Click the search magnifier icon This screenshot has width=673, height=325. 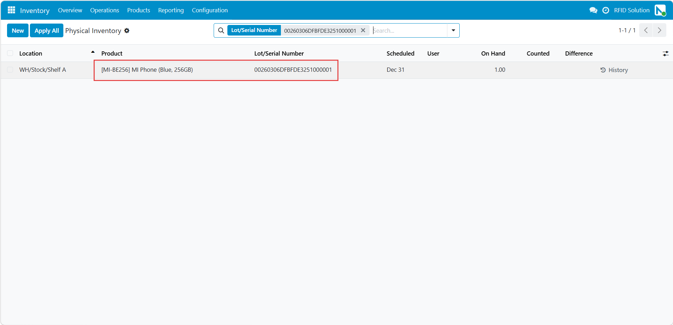point(221,31)
